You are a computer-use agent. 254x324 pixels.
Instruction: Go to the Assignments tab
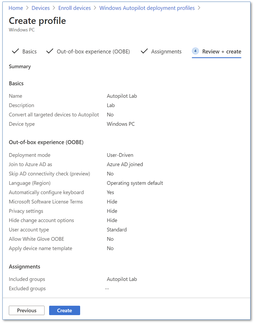pyautogui.click(x=166, y=52)
